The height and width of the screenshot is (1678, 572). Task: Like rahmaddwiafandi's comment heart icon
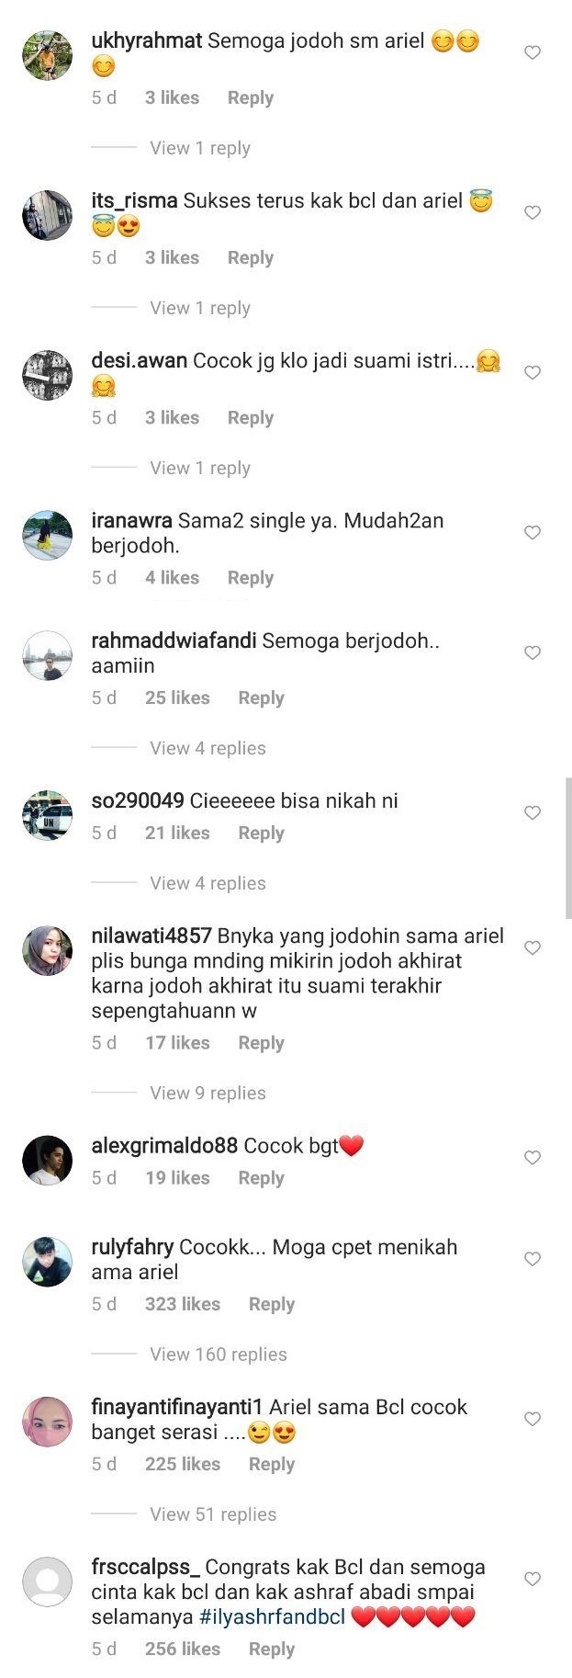point(532,652)
